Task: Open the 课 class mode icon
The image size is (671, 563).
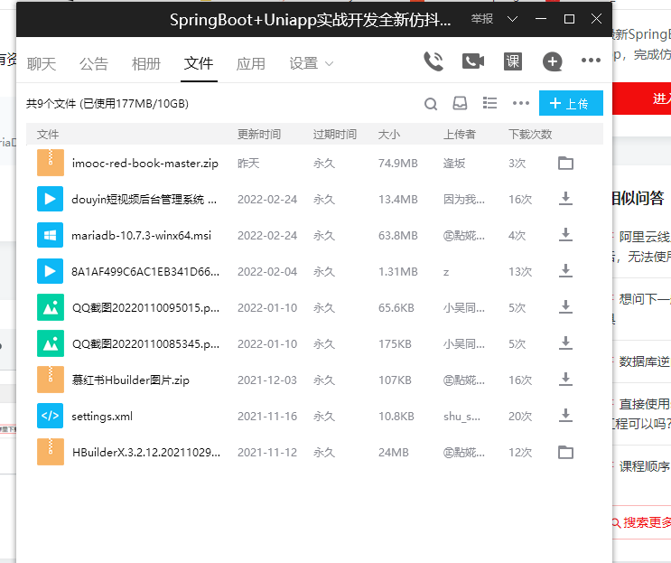Action: point(512,61)
